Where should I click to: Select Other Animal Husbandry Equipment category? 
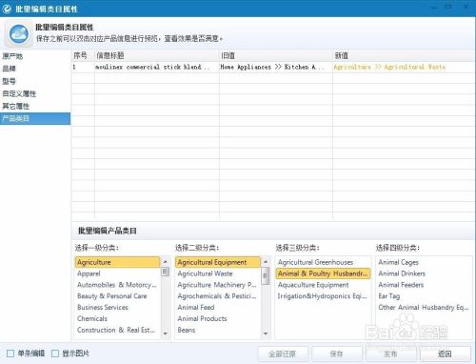[x=424, y=308]
